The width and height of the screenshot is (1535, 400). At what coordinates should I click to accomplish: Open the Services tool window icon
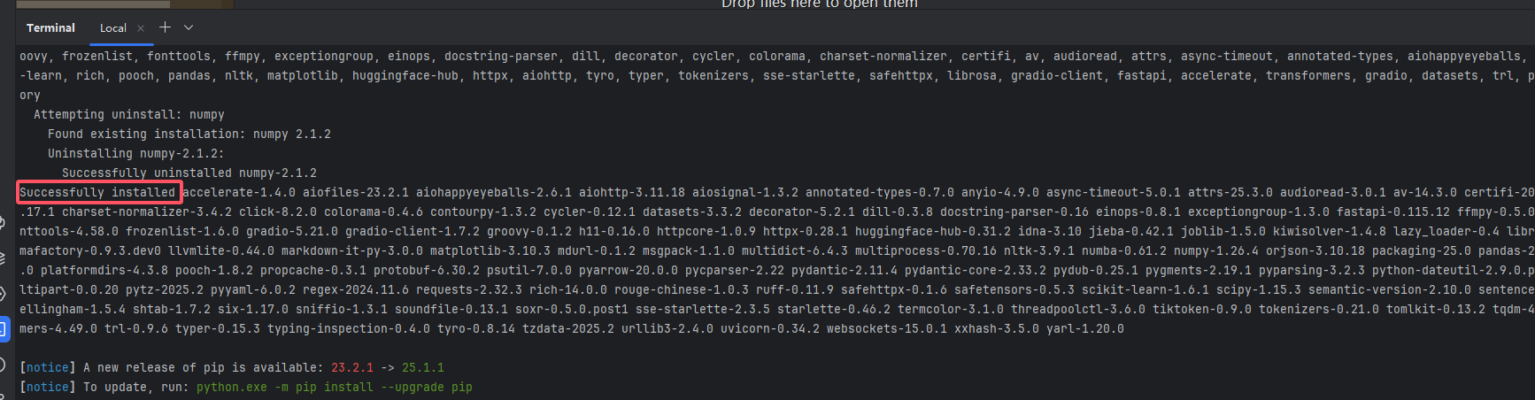(3, 294)
